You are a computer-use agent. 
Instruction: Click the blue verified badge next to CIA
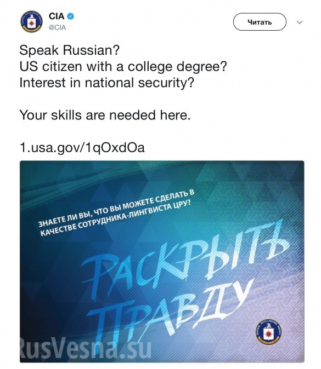click(x=71, y=16)
